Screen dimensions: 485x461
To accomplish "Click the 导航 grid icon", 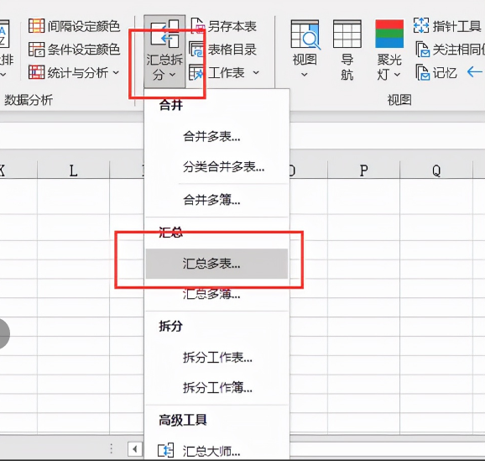I will [x=347, y=34].
